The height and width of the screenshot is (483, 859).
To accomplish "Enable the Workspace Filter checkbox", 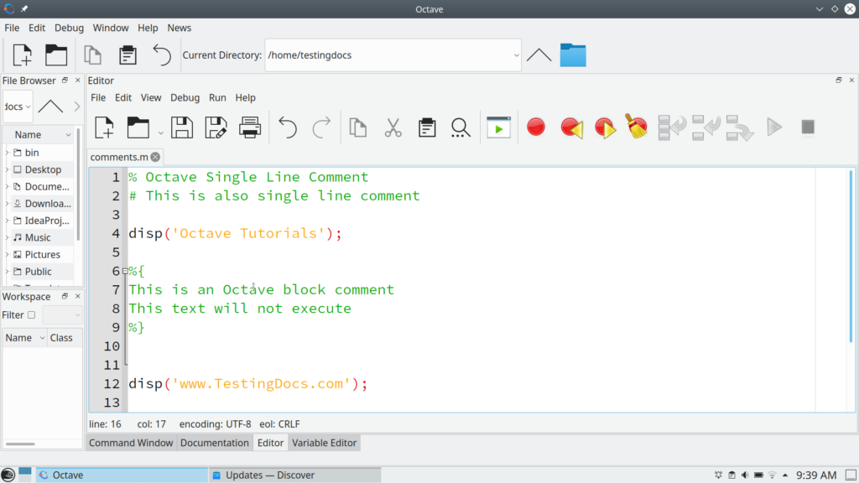I will (32, 315).
